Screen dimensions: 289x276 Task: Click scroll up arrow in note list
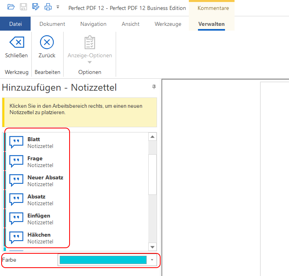click(x=152, y=137)
